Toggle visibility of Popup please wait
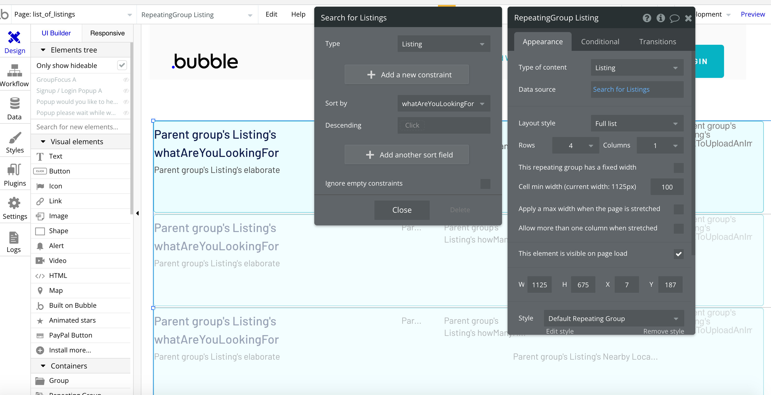Viewport: 771px width, 395px height. [126, 113]
